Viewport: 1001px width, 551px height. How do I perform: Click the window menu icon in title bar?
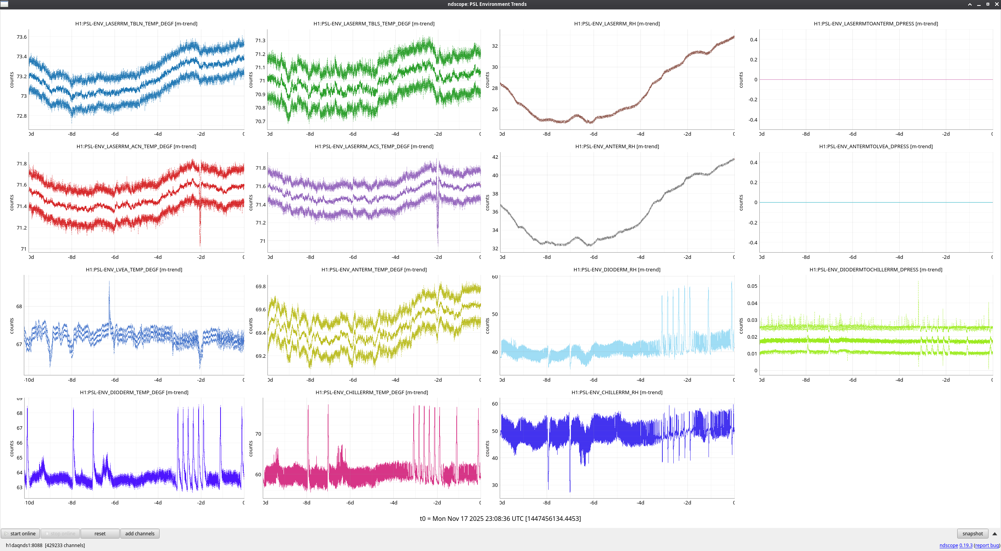pos(4,4)
